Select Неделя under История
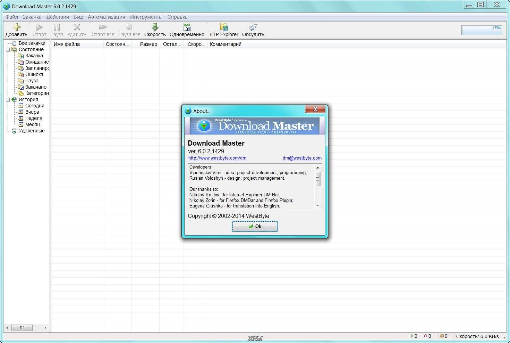 coord(34,118)
